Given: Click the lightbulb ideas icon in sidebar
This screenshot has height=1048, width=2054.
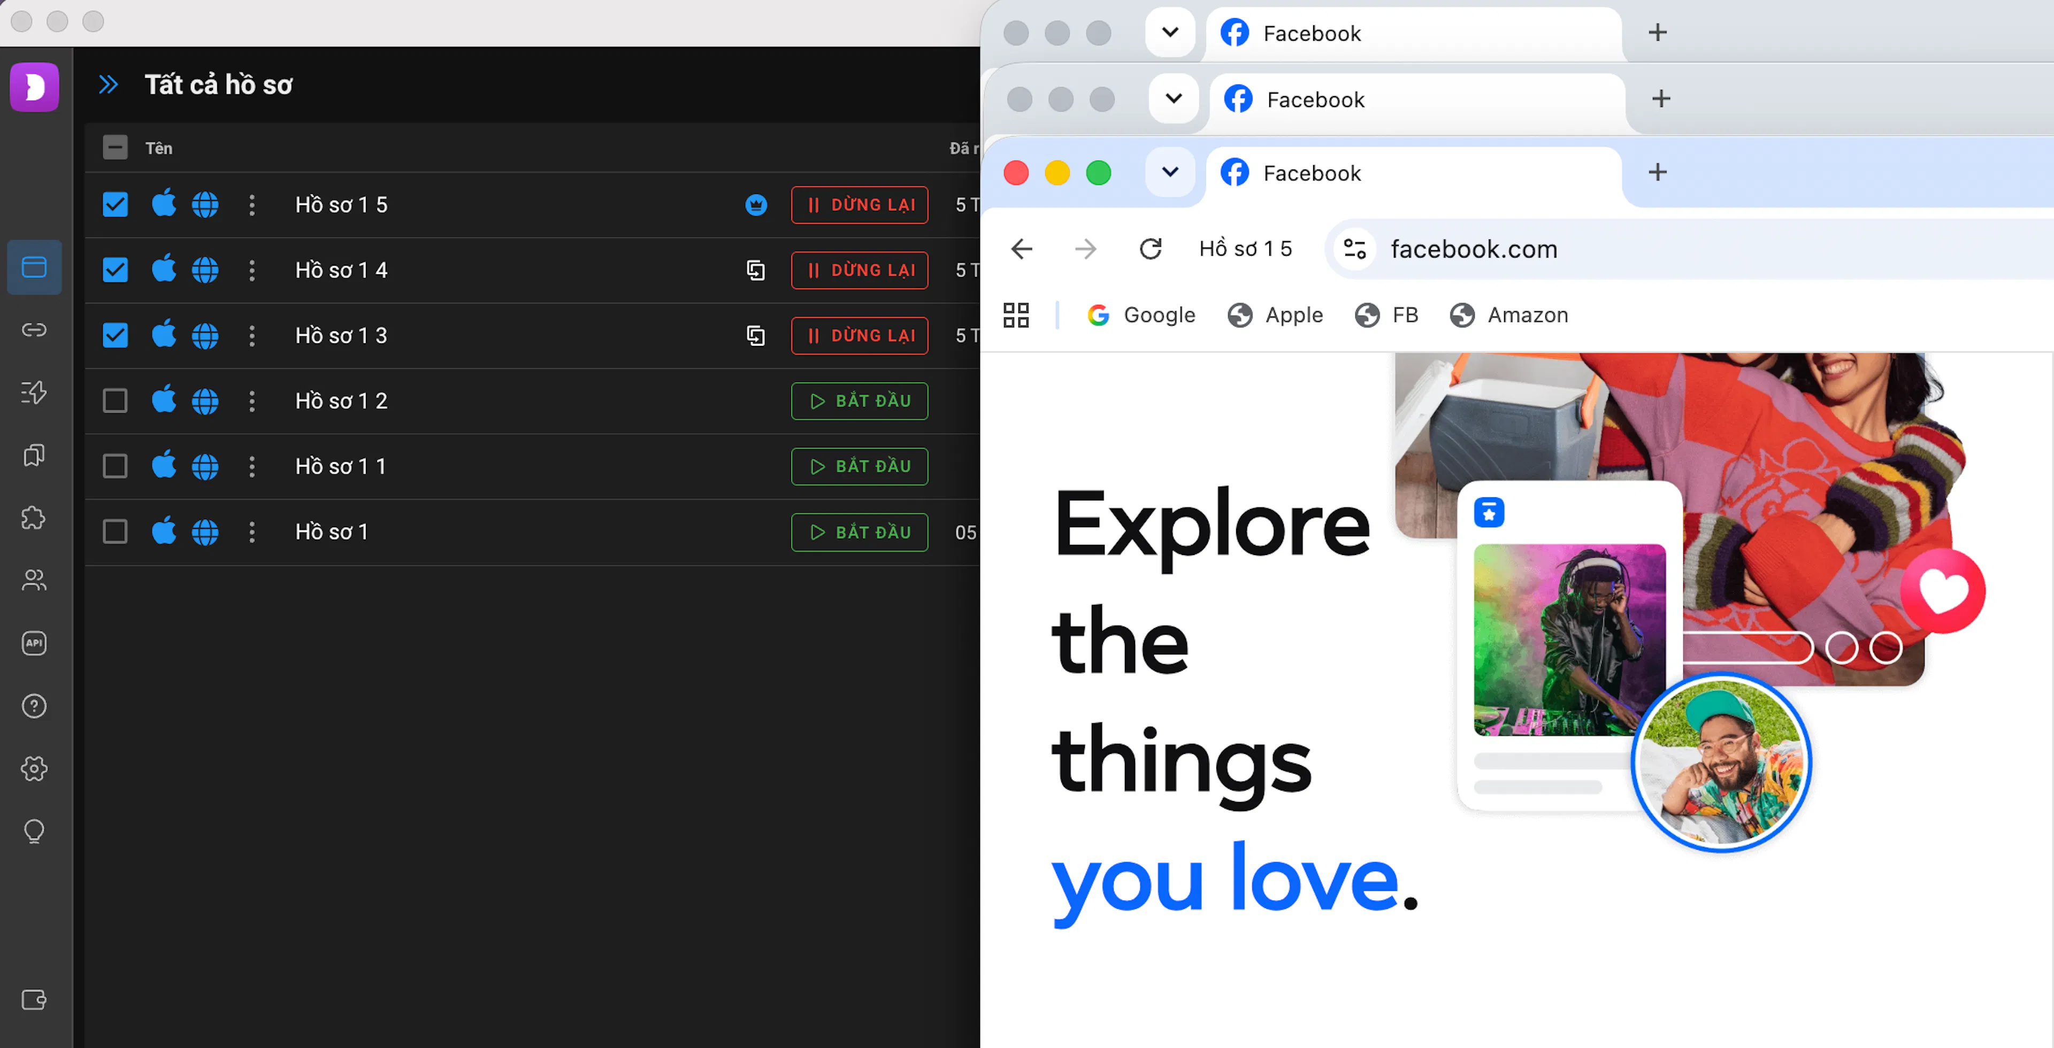Looking at the screenshot, I should [34, 831].
